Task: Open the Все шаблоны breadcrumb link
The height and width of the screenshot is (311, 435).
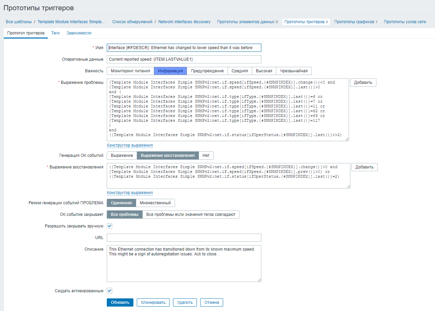Action: [19, 22]
